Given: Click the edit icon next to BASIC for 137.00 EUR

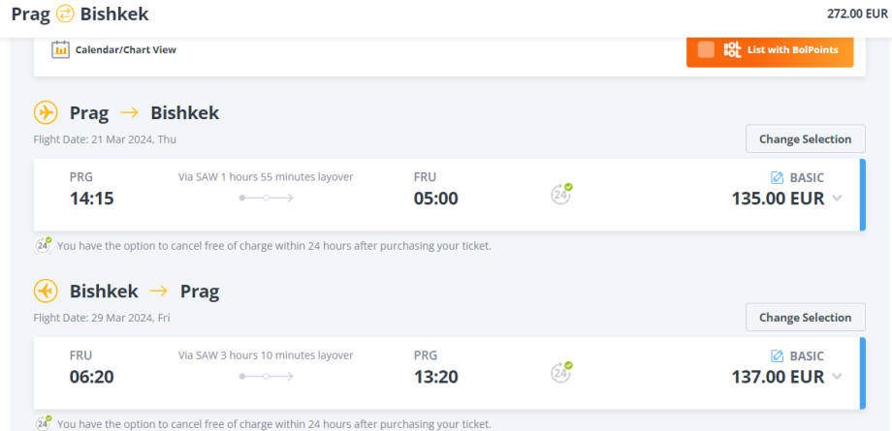Looking at the screenshot, I should pyautogui.click(x=776, y=355).
